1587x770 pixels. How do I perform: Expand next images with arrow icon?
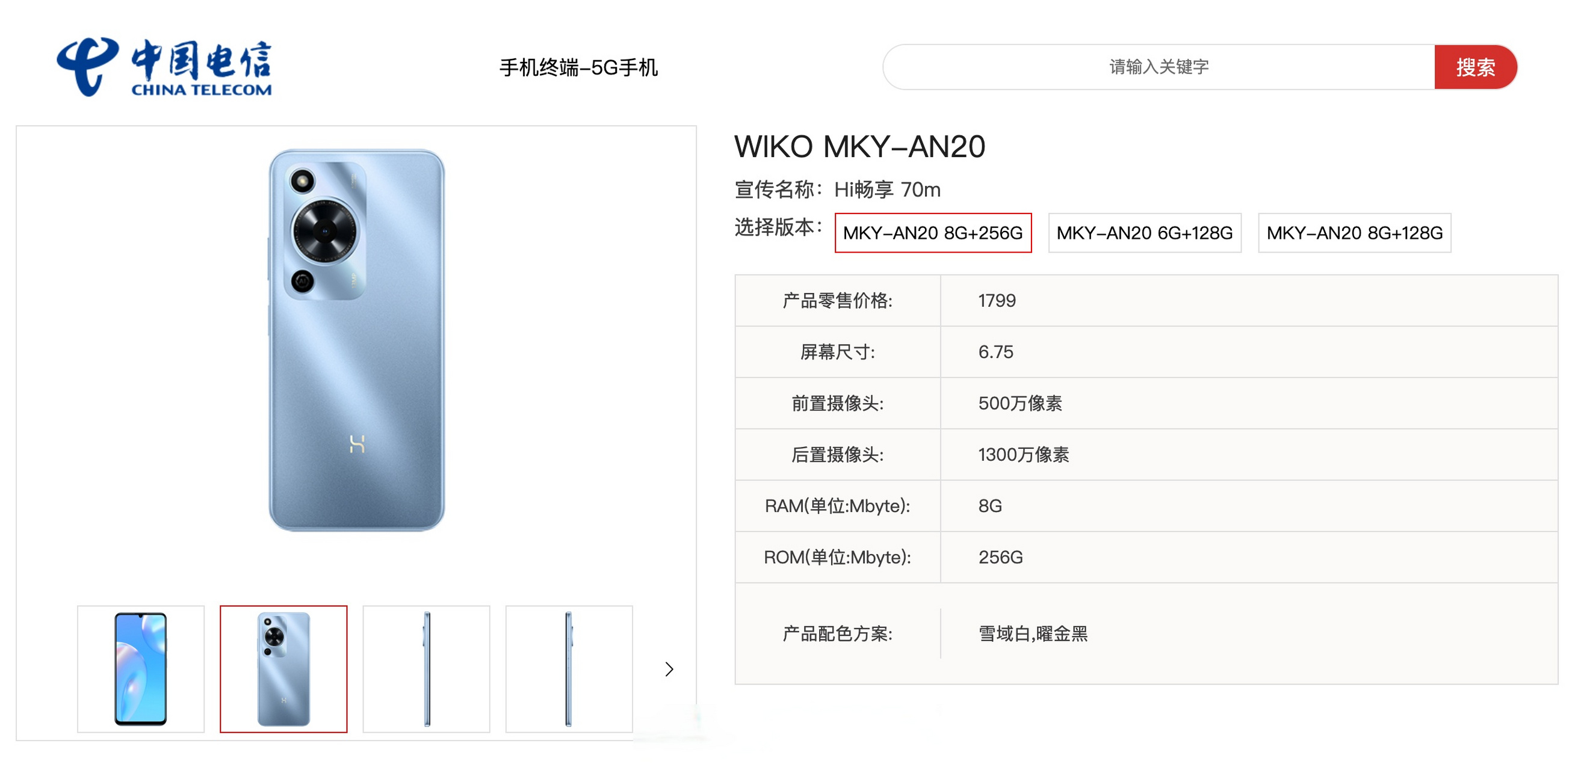(667, 670)
